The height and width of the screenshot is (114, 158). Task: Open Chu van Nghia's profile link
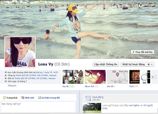pyautogui.click(x=132, y=105)
